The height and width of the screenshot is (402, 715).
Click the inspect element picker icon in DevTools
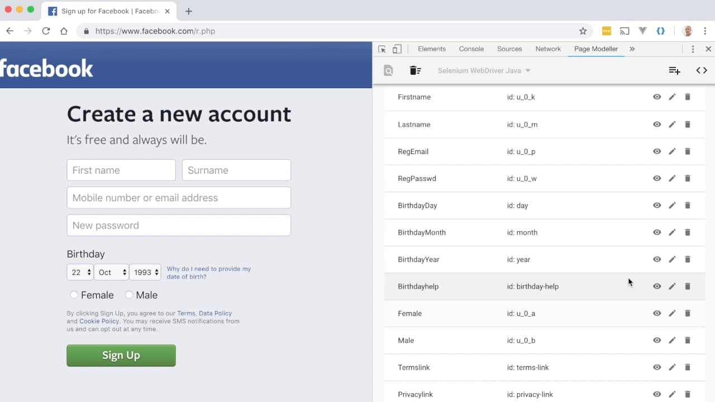(382, 49)
